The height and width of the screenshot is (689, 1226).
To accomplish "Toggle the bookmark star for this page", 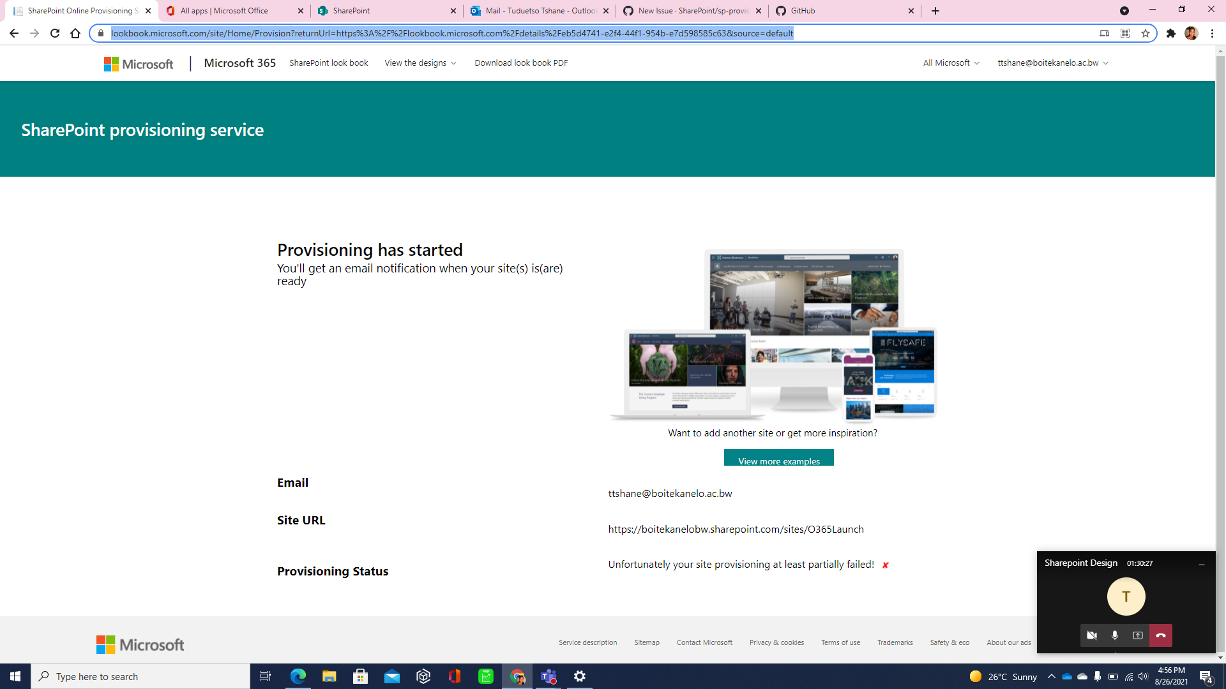I will tap(1145, 33).
